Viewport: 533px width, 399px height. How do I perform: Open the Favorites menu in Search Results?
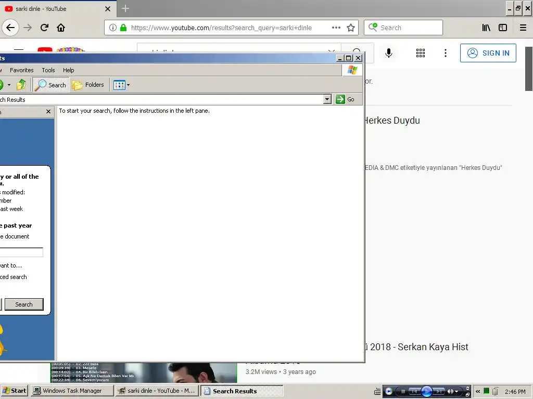point(22,70)
